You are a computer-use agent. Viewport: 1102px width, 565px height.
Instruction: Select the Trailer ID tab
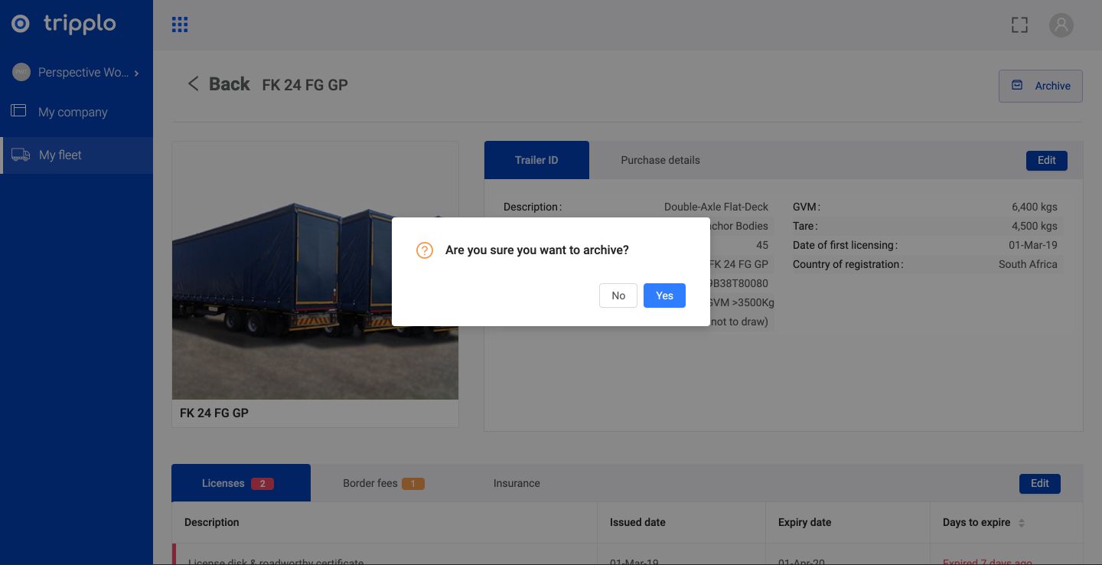pos(536,160)
